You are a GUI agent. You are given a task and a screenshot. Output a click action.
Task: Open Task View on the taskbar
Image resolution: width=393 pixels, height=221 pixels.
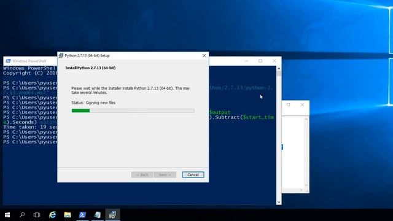(37, 215)
